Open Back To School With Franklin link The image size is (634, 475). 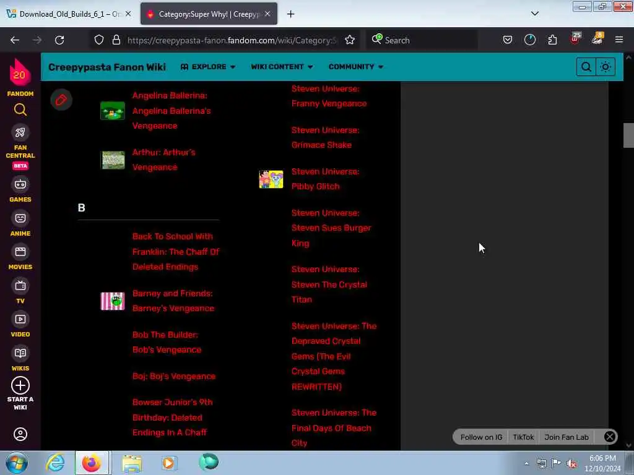tap(176, 252)
